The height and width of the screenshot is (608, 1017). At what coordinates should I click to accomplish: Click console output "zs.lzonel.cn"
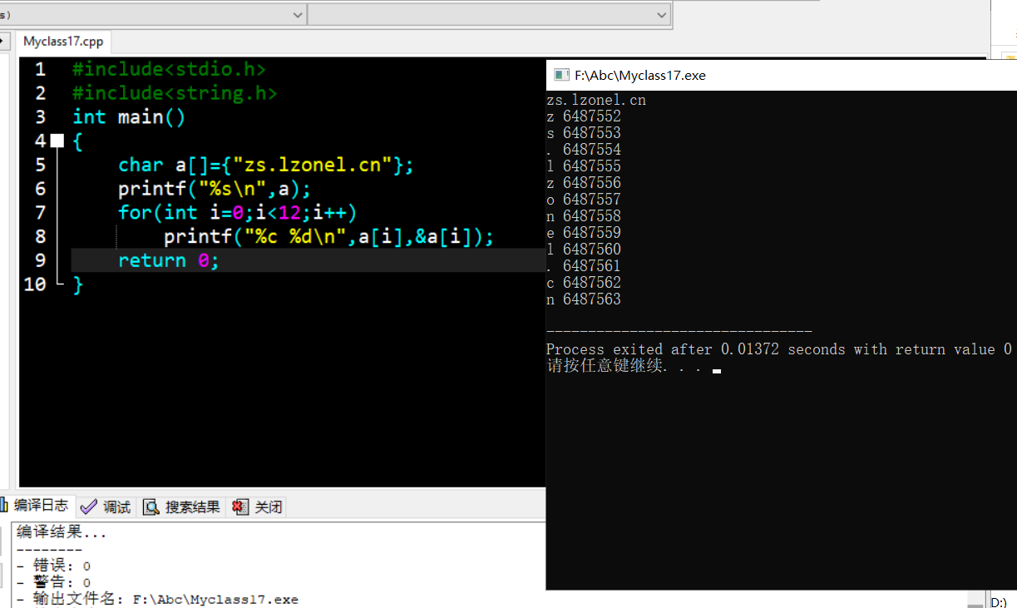596,100
